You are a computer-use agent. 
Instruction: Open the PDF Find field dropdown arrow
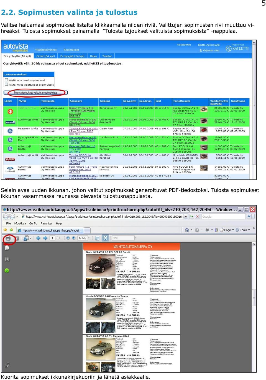135,238
